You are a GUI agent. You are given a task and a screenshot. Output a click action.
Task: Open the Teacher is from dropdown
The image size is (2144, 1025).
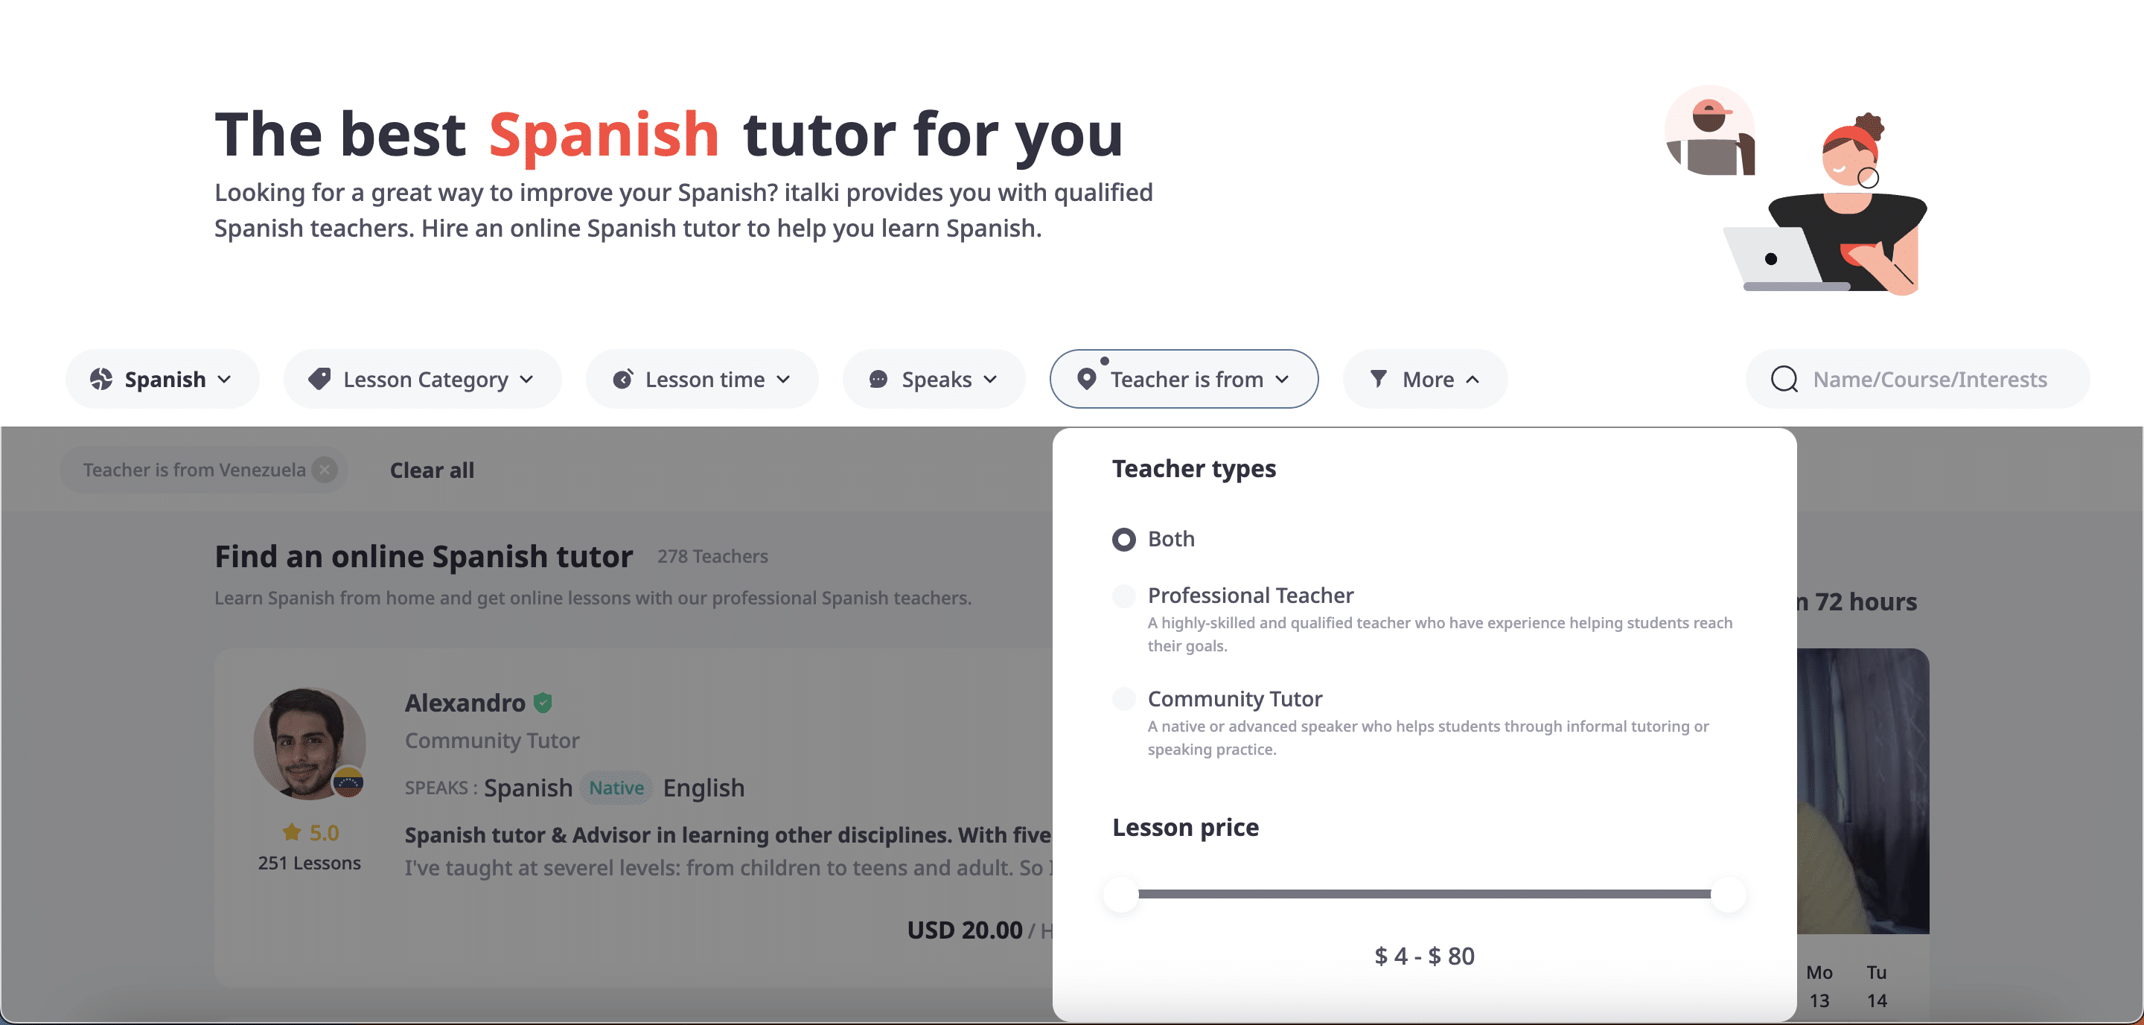[1184, 380]
